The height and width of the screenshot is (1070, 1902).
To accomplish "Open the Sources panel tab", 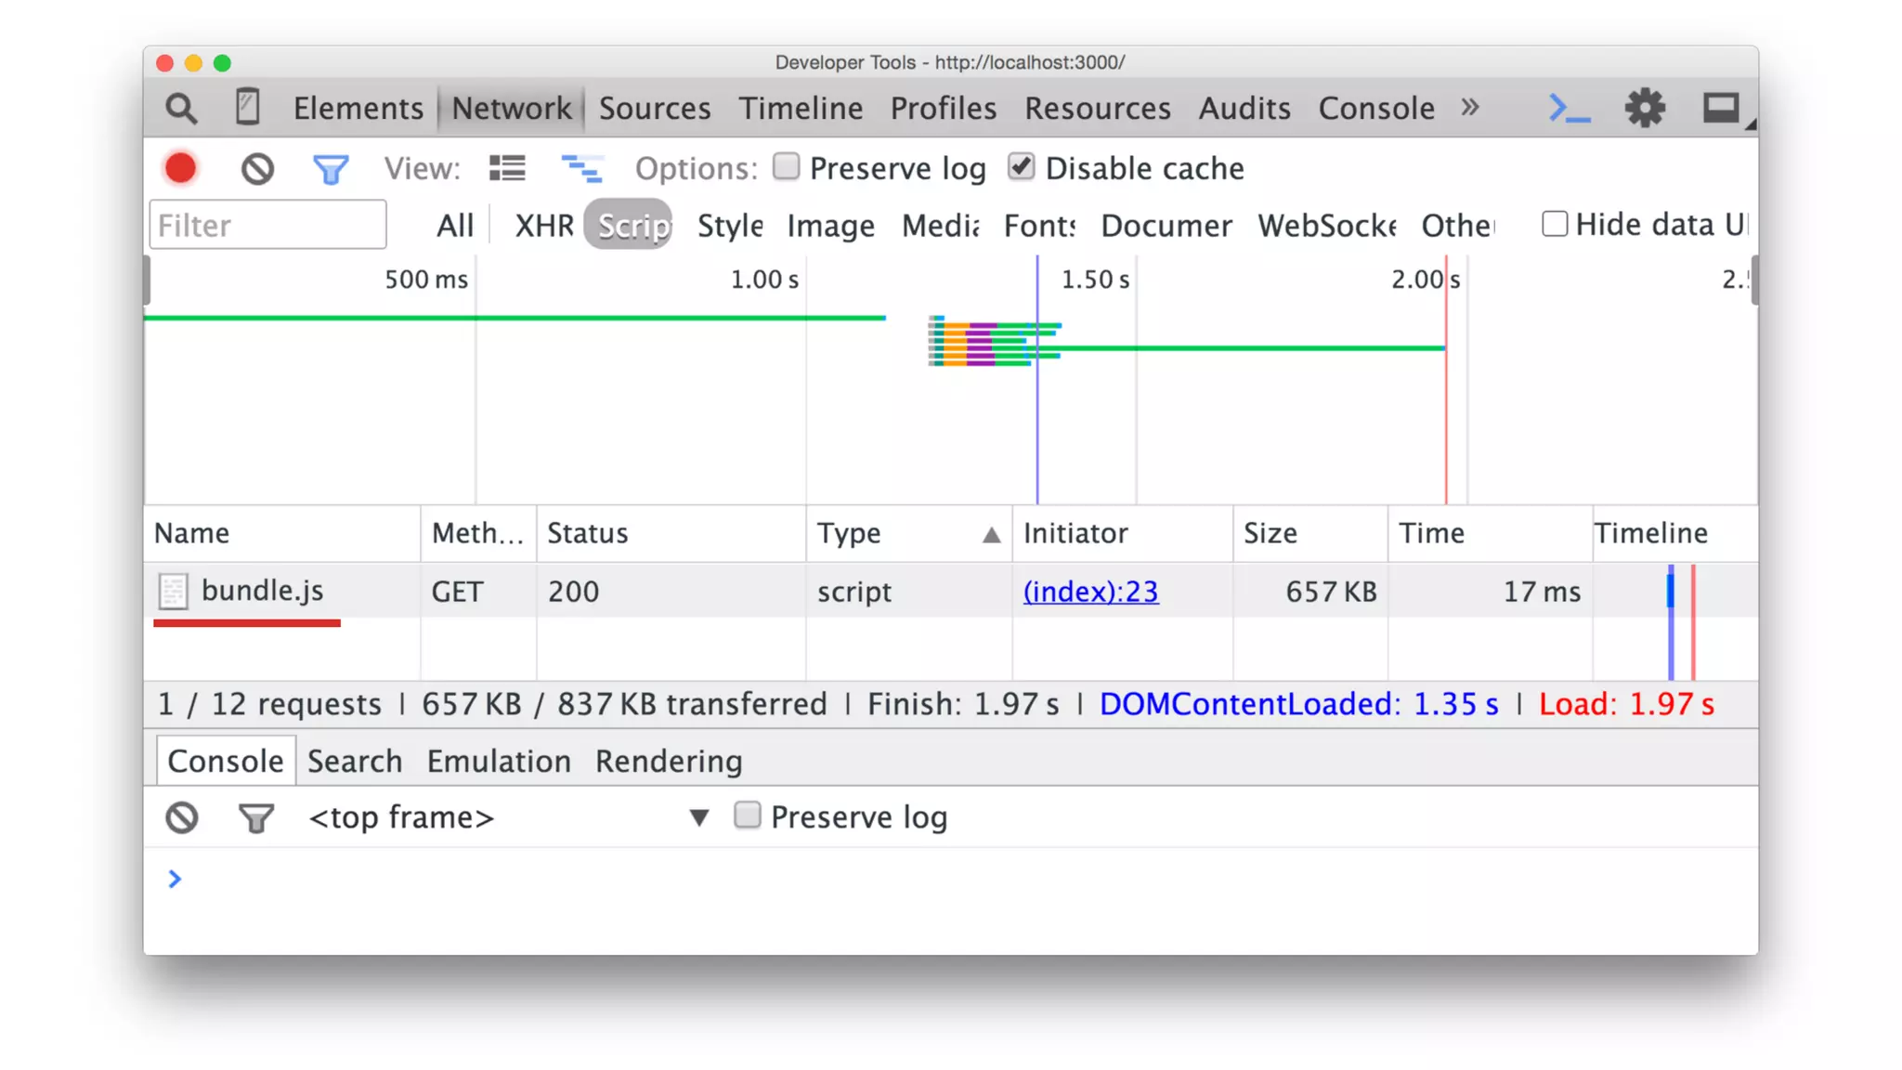I will pyautogui.click(x=654, y=109).
